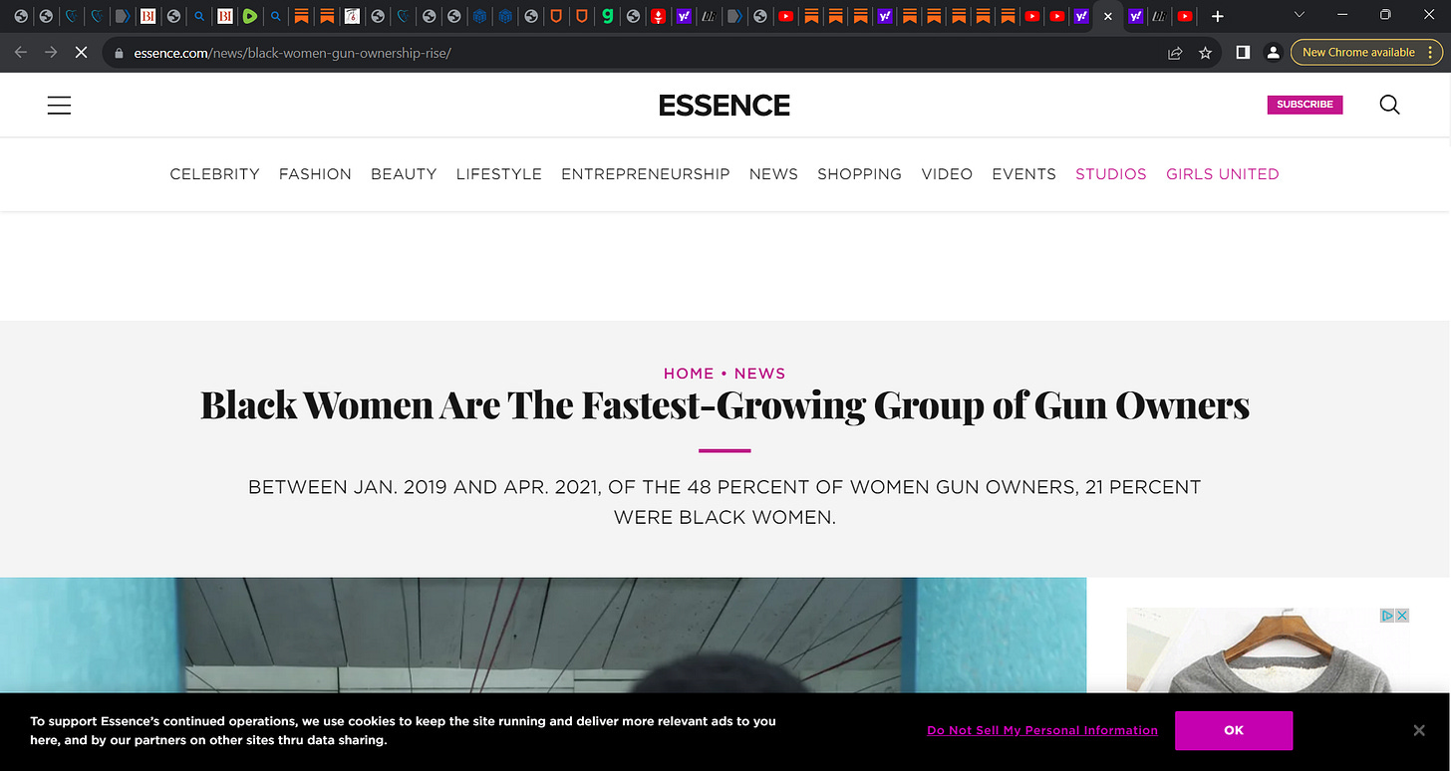
Task: Share this page from the address bar
Action: (1175, 52)
